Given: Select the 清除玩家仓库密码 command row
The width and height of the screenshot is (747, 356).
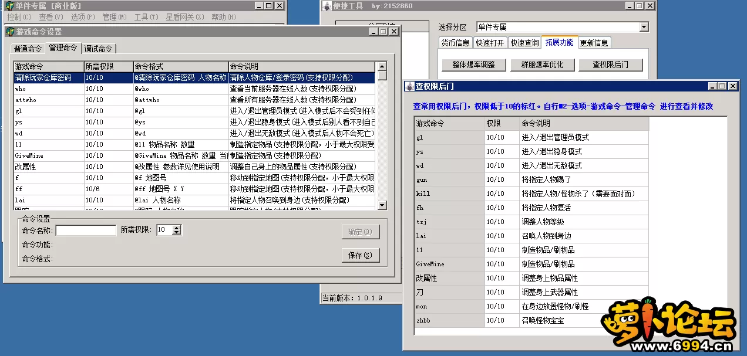Looking at the screenshot, I should [x=194, y=77].
